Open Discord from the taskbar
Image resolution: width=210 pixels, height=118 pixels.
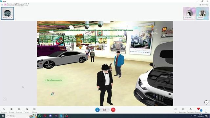click(x=51, y=116)
